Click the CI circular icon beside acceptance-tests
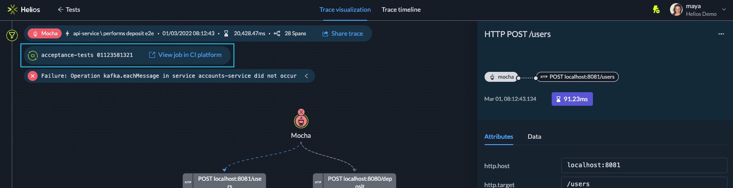Image resolution: width=733 pixels, height=188 pixels. click(x=33, y=55)
